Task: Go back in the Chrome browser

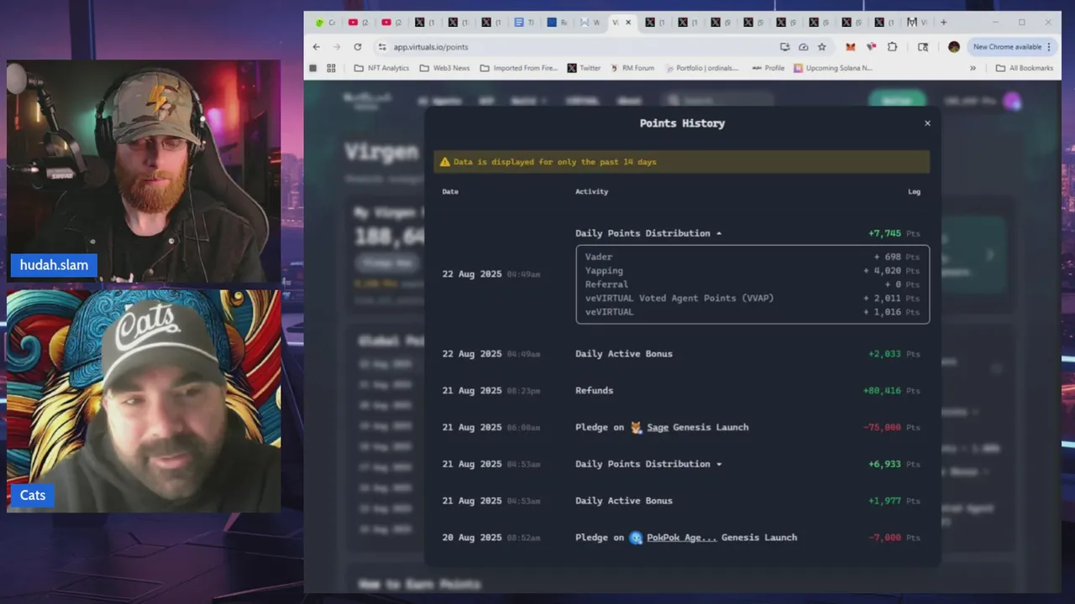Action: pyautogui.click(x=317, y=47)
